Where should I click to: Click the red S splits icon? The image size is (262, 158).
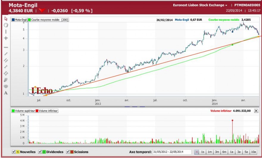pyautogui.click(x=72, y=152)
